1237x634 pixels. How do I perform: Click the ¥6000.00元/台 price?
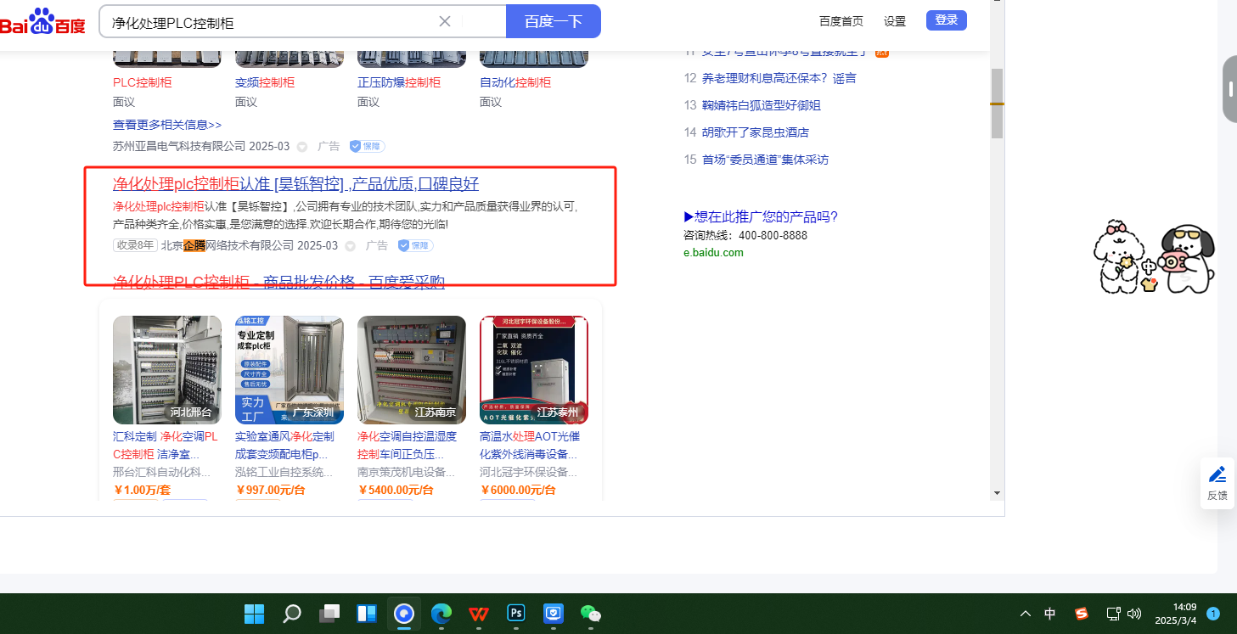tap(518, 490)
